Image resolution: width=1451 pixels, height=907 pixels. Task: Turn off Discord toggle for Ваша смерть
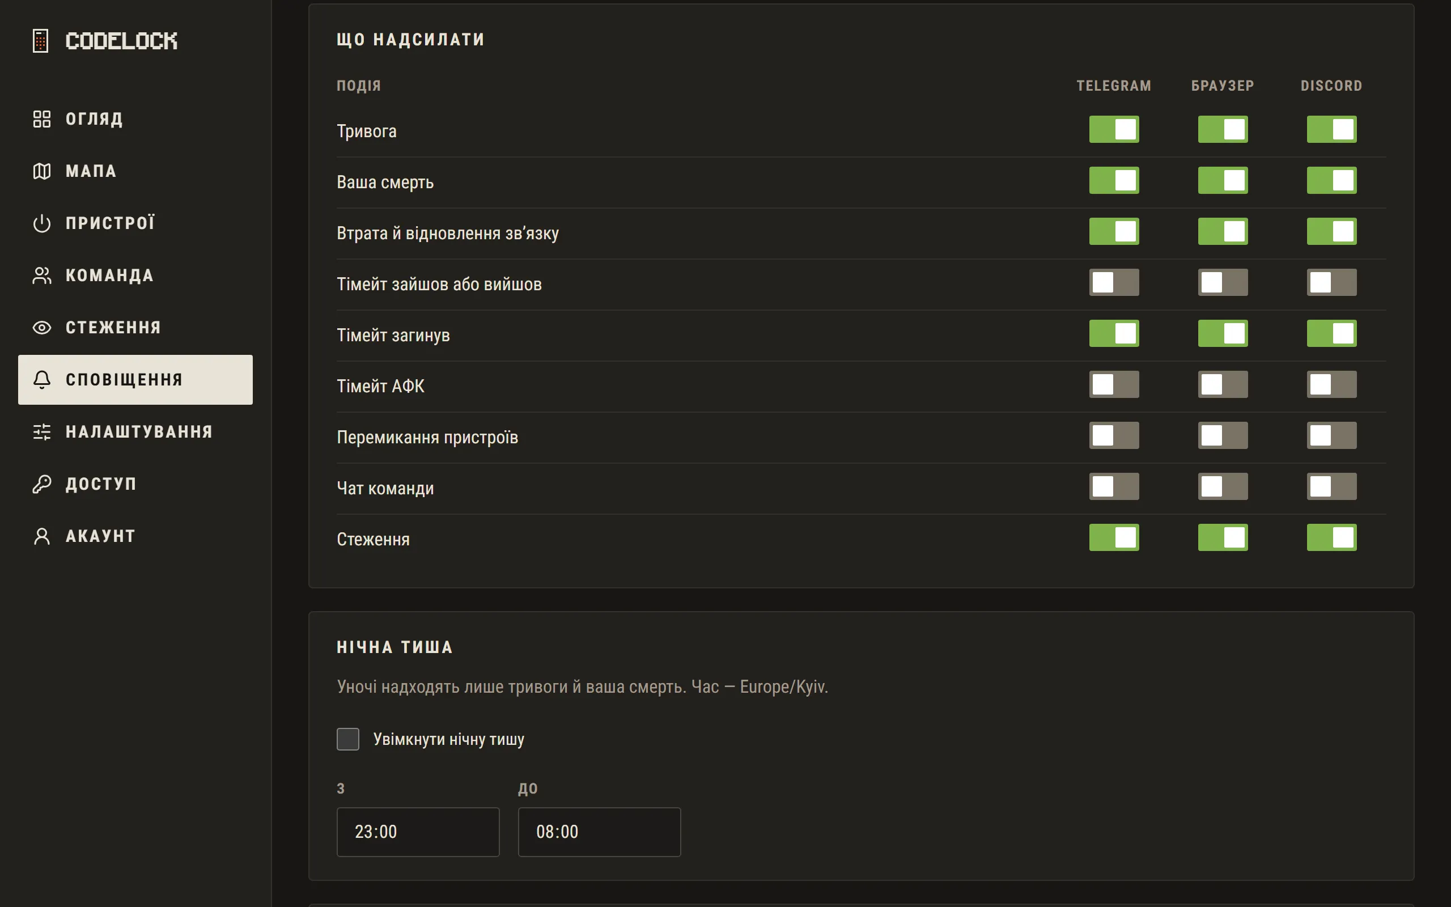tap(1331, 180)
